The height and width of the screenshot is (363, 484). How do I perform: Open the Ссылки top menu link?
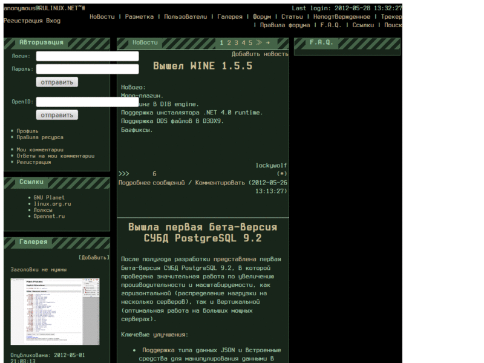(x=363, y=25)
